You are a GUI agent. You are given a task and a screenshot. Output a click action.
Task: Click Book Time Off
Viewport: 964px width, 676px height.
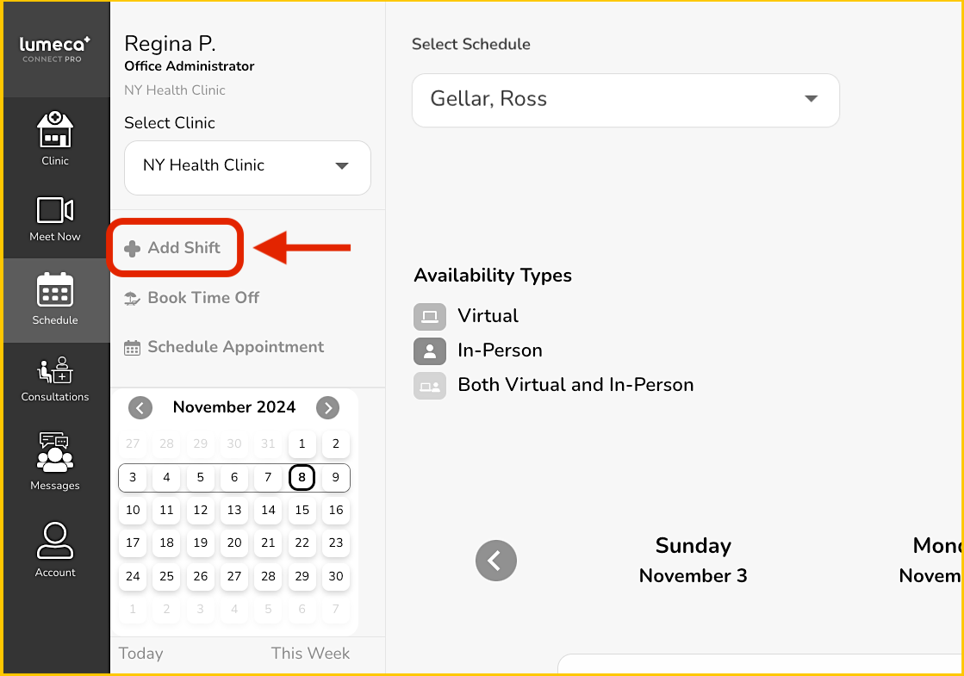(x=192, y=298)
